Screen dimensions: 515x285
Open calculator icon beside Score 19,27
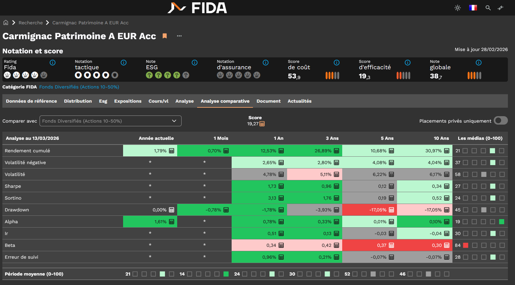[x=262, y=124]
